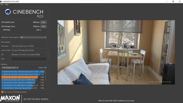Screen dimensions: 183x103
Task: Maximize the Cinebench window
Action: tap(173, 1)
